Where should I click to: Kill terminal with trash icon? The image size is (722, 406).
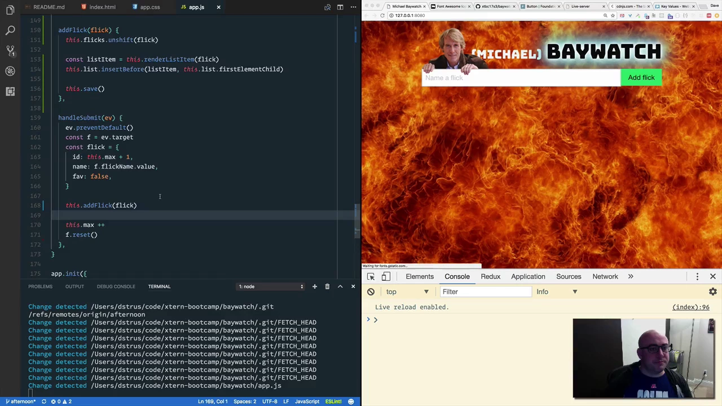327,286
